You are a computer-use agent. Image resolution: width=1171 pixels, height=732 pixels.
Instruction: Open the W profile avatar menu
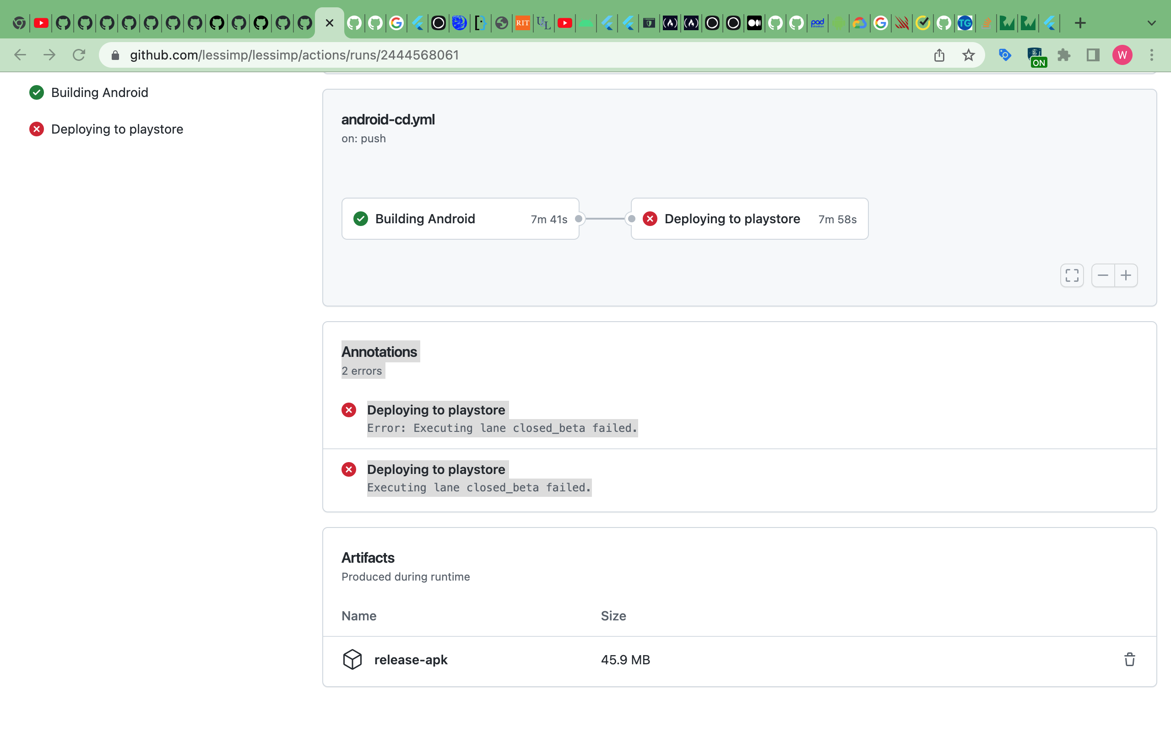[1122, 55]
